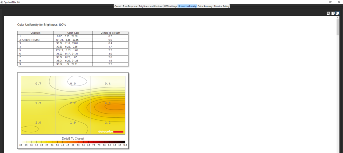Click the datacolor logo on the heatmap
This screenshot has width=343, height=153.
[111, 132]
